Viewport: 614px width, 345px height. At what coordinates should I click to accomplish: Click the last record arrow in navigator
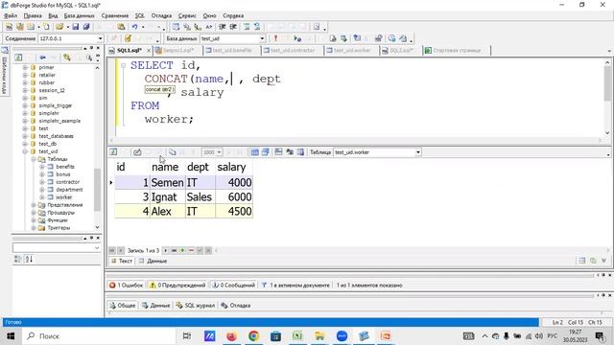coord(174,250)
